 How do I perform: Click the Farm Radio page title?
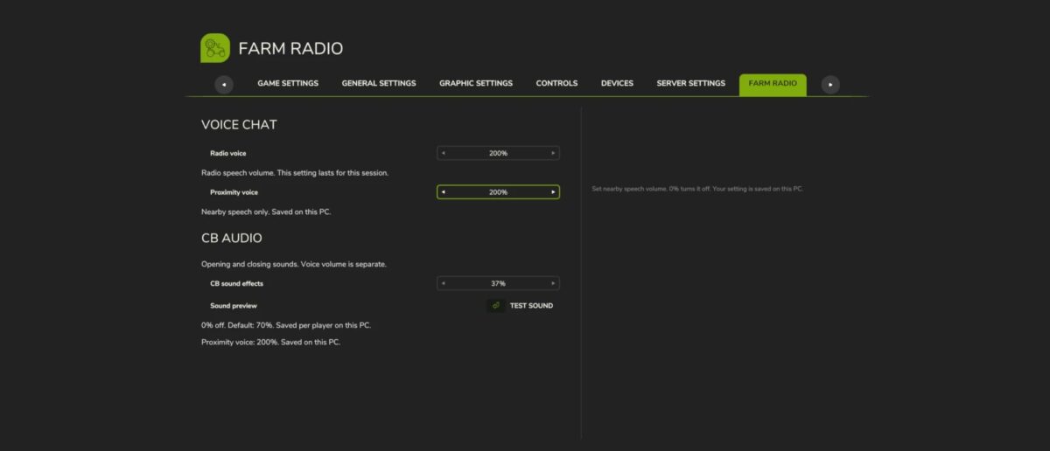click(290, 49)
